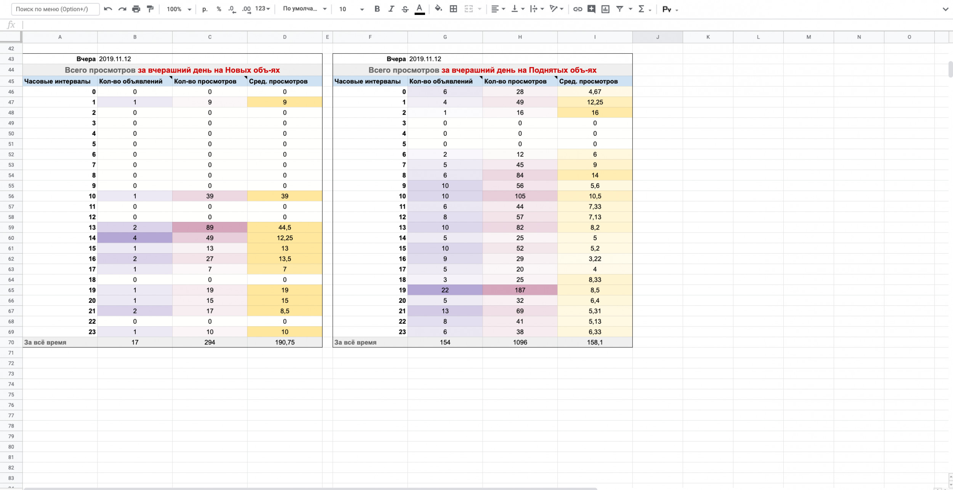Select total cell 190,75
Screen dimensions: 953x490
(285, 342)
